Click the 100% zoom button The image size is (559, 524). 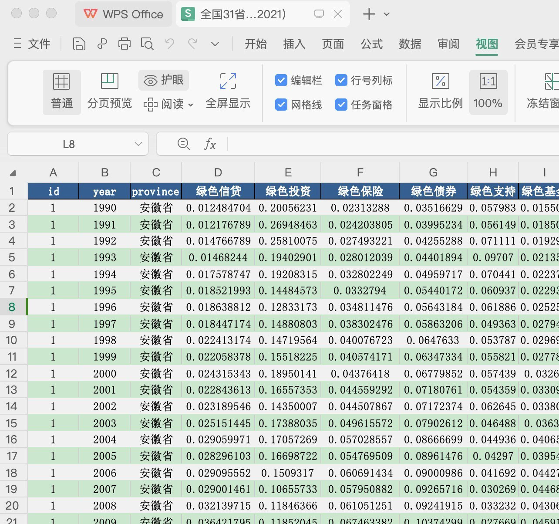(488, 92)
